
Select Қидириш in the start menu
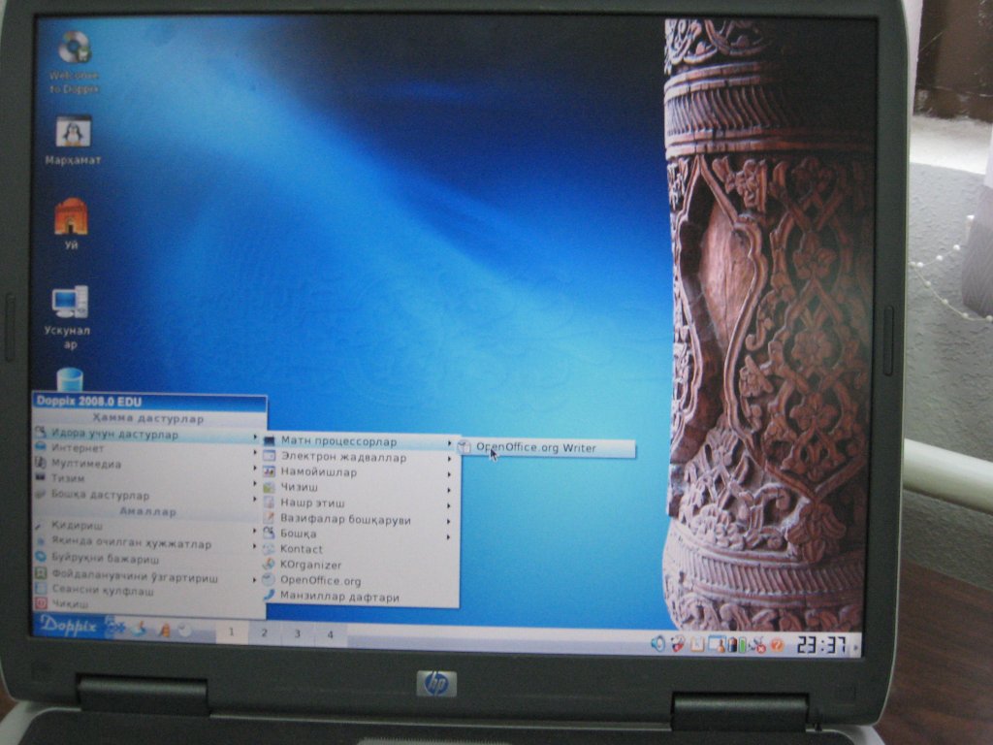coord(146,526)
